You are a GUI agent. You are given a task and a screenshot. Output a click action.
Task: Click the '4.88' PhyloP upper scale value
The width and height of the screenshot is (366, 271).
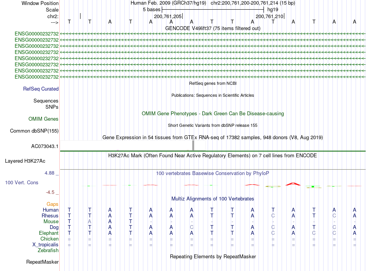click(49, 173)
